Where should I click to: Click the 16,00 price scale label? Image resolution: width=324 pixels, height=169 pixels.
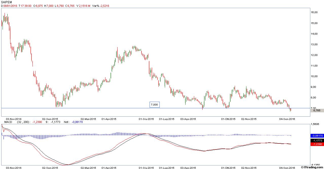[314, 12]
